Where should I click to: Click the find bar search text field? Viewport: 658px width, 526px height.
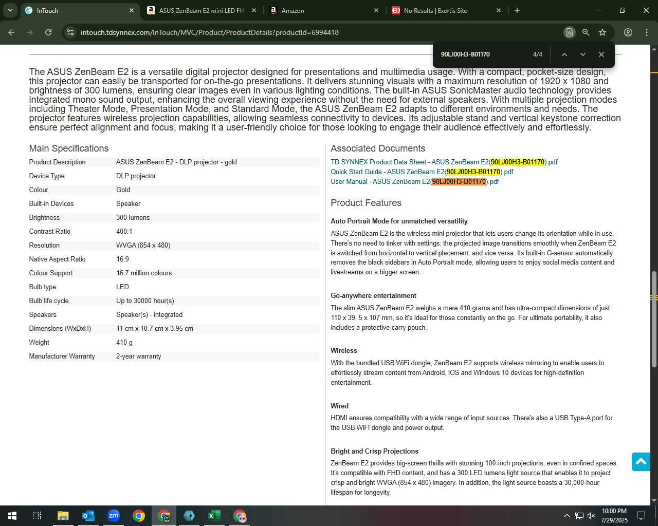click(x=483, y=54)
